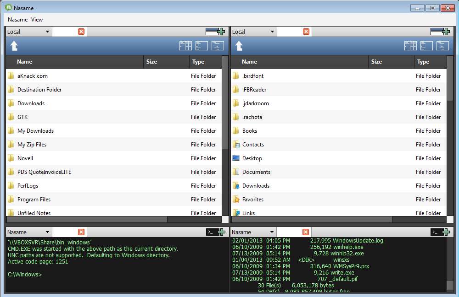Go up one folder in left file pane
459x297 pixels.
pyautogui.click(x=14, y=46)
